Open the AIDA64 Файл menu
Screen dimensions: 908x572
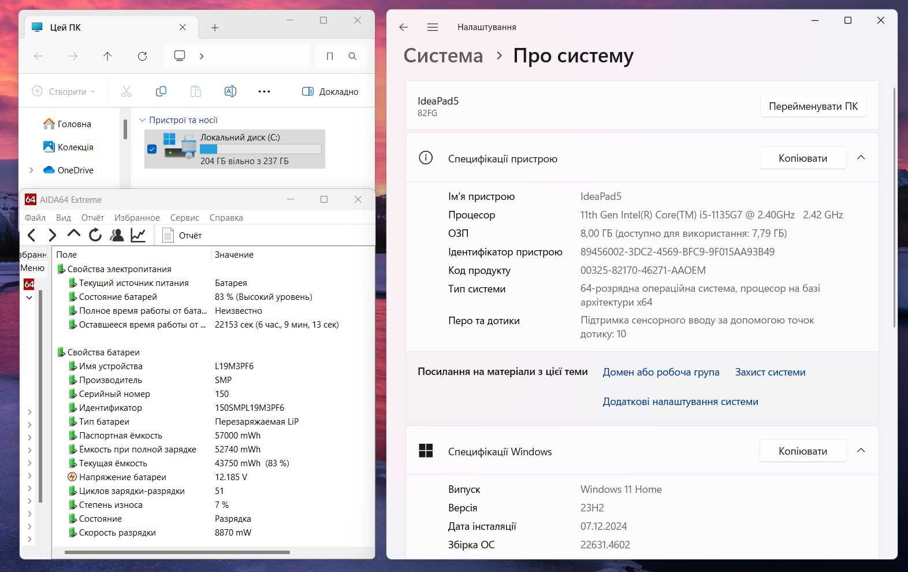[x=35, y=218]
